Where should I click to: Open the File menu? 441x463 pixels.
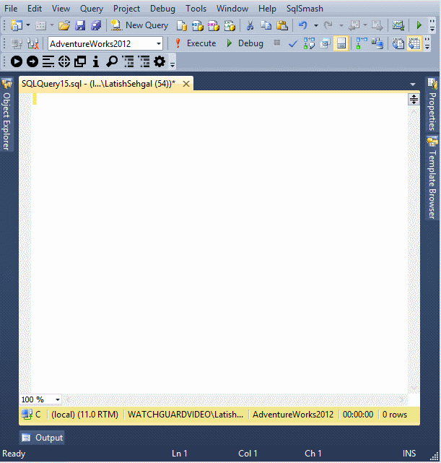(x=11, y=9)
